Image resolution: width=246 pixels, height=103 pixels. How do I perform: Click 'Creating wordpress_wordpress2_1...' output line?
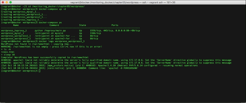[24, 17]
